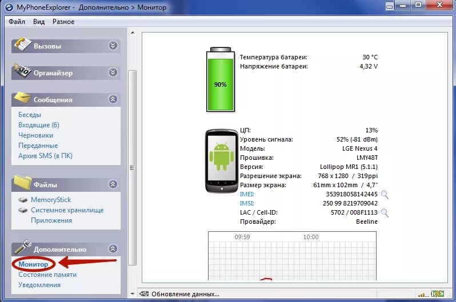The height and width of the screenshot is (302, 456).
Task: Click the Органайзер calendar icon
Action: 22,70
